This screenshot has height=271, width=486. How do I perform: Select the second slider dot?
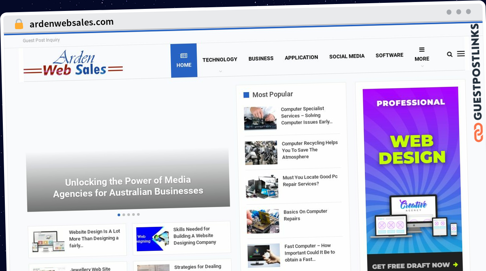tap(124, 215)
